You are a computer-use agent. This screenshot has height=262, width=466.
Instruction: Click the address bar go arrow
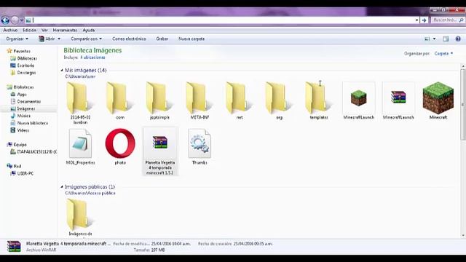(424, 20)
